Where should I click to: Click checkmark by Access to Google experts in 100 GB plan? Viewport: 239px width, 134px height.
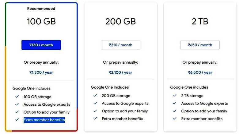(17, 104)
